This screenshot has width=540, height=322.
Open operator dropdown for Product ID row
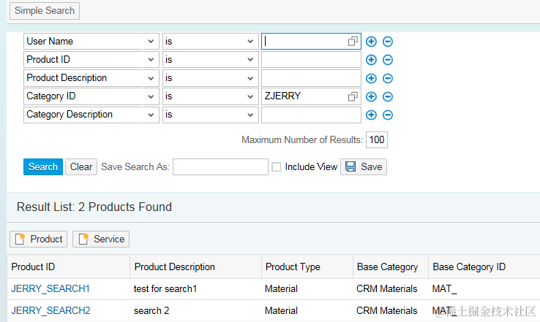click(x=250, y=60)
